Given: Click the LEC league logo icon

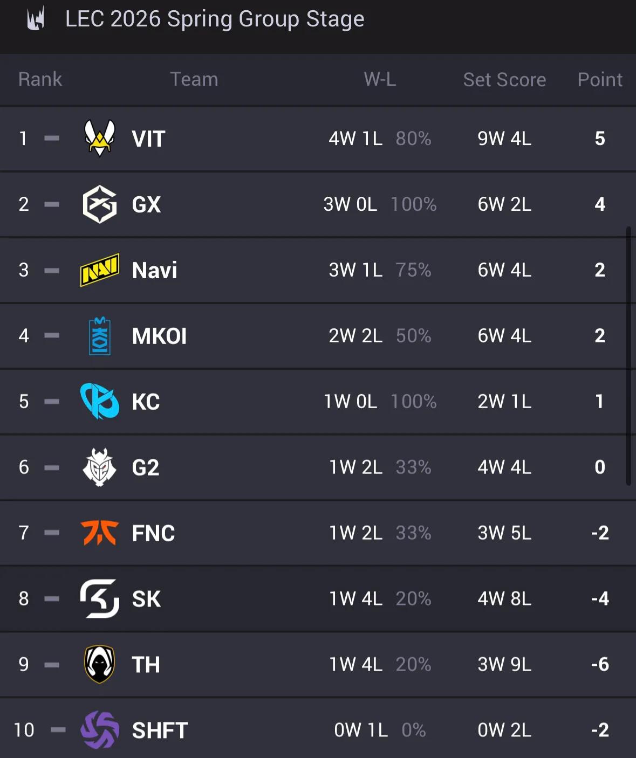Looking at the screenshot, I should click(36, 19).
